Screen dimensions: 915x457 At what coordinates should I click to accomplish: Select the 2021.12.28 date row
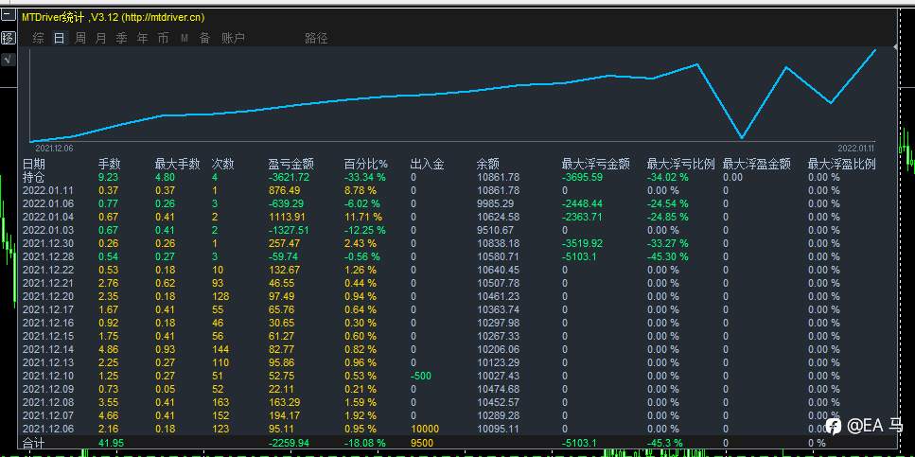click(46, 256)
